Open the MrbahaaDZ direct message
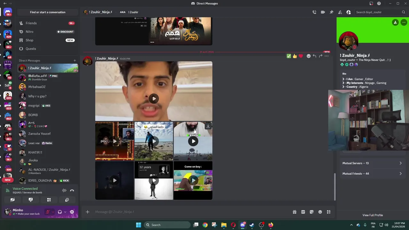 (x=48, y=87)
